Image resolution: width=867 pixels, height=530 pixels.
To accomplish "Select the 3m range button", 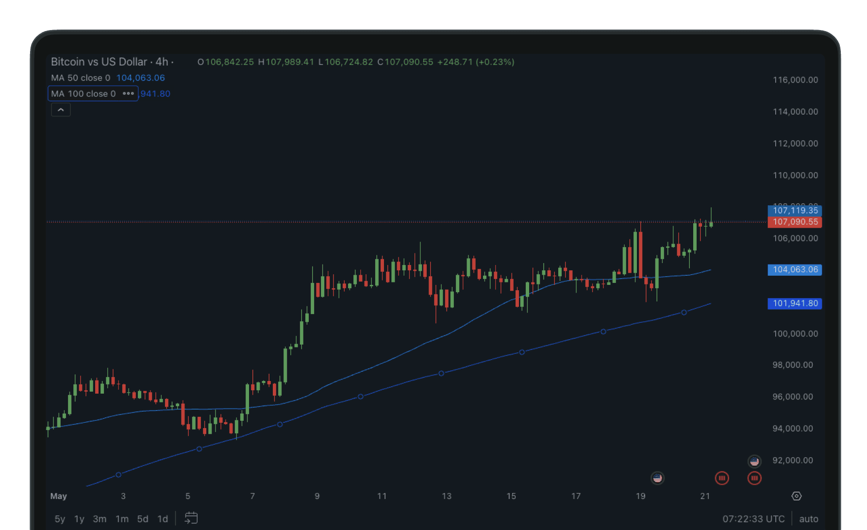I will [x=100, y=518].
